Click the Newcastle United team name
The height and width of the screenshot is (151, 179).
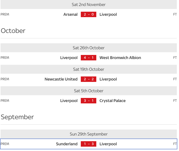(x=61, y=79)
